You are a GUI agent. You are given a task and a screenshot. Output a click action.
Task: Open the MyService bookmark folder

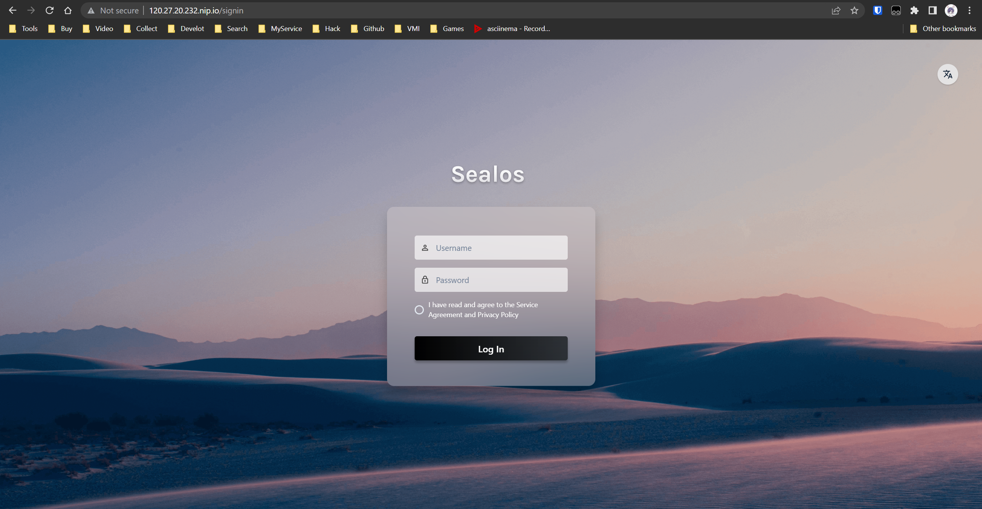[280, 29]
